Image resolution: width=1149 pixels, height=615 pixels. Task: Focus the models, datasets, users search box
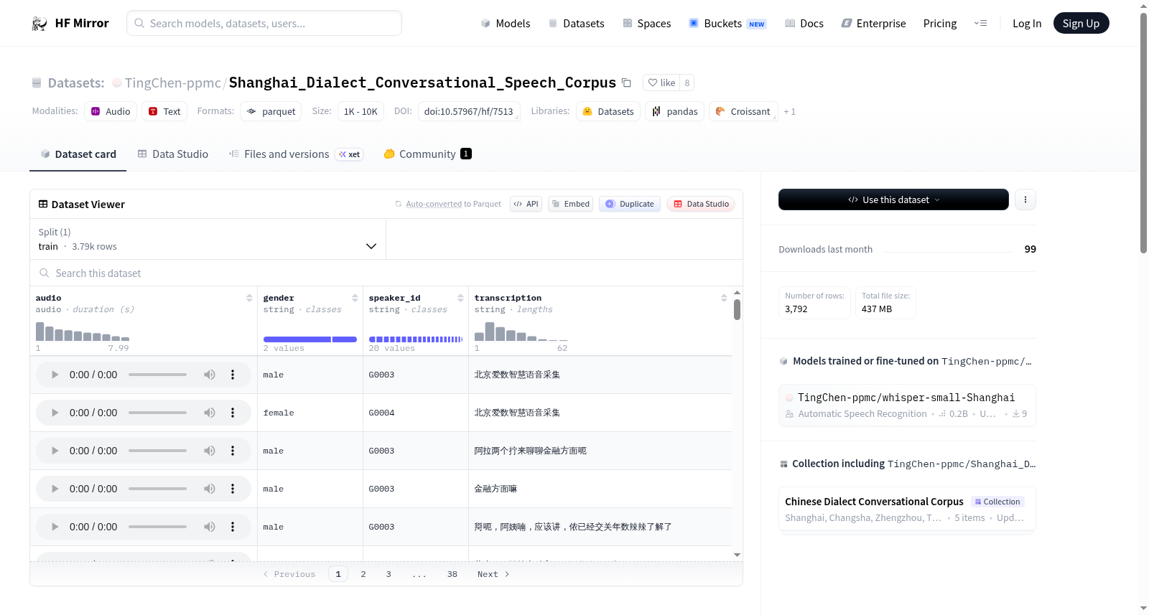[264, 24]
